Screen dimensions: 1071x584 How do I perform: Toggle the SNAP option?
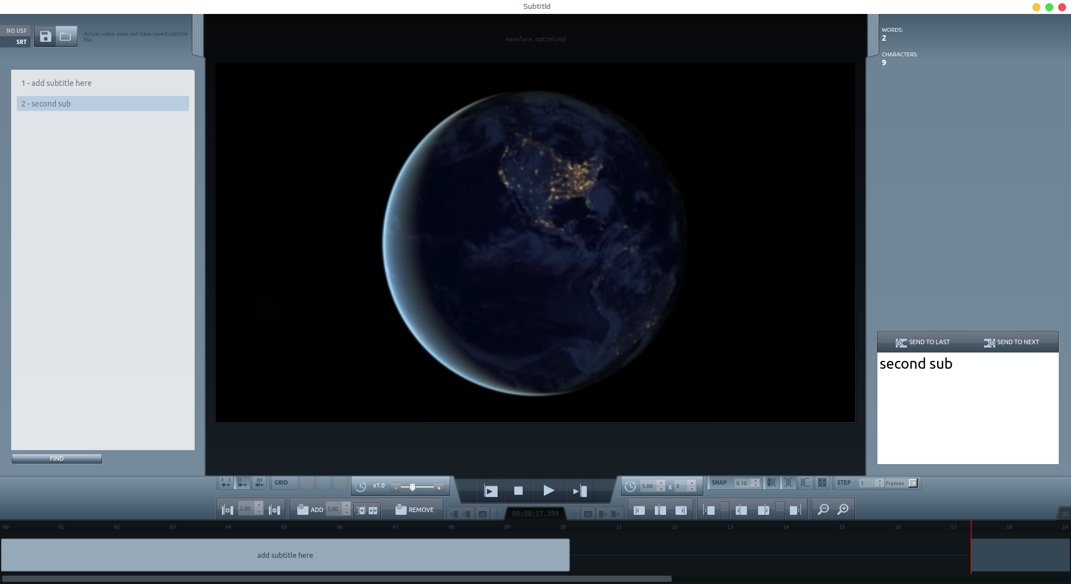coord(719,483)
